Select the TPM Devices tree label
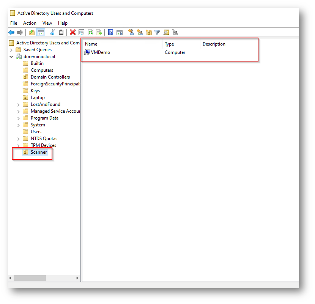 click(43, 145)
